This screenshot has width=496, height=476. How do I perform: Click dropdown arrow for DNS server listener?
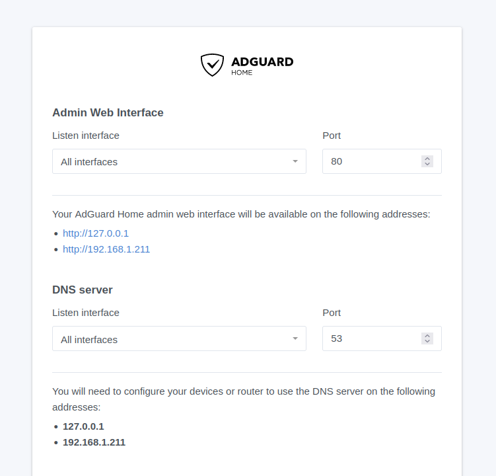(x=295, y=338)
